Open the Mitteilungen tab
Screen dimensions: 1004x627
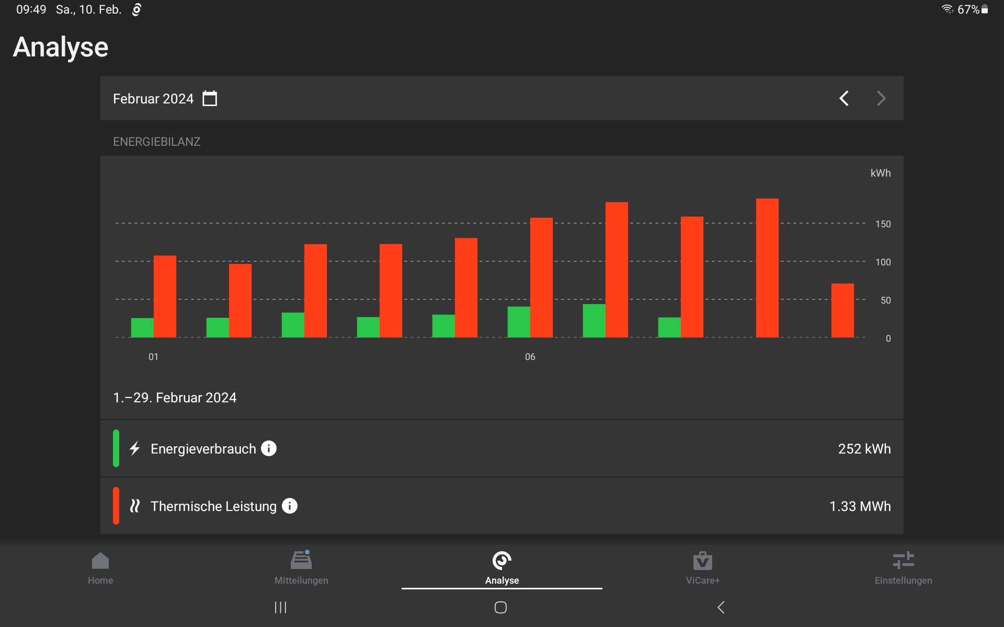301,568
